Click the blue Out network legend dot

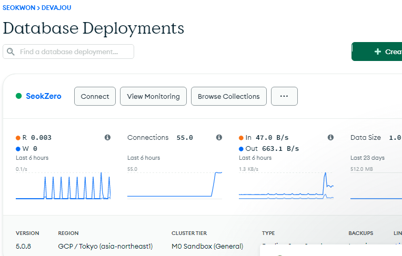point(241,149)
